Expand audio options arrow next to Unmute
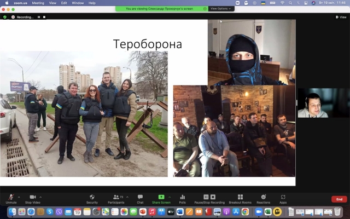 [x=19, y=197]
